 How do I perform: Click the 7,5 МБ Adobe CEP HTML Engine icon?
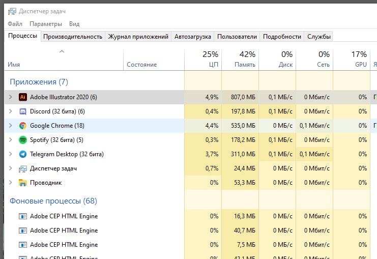[23, 245]
